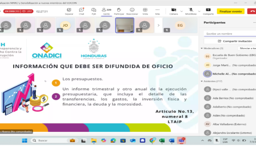Open Copilot from the taskbar
Viewport: 256px width, 146px height.
coord(103,141)
